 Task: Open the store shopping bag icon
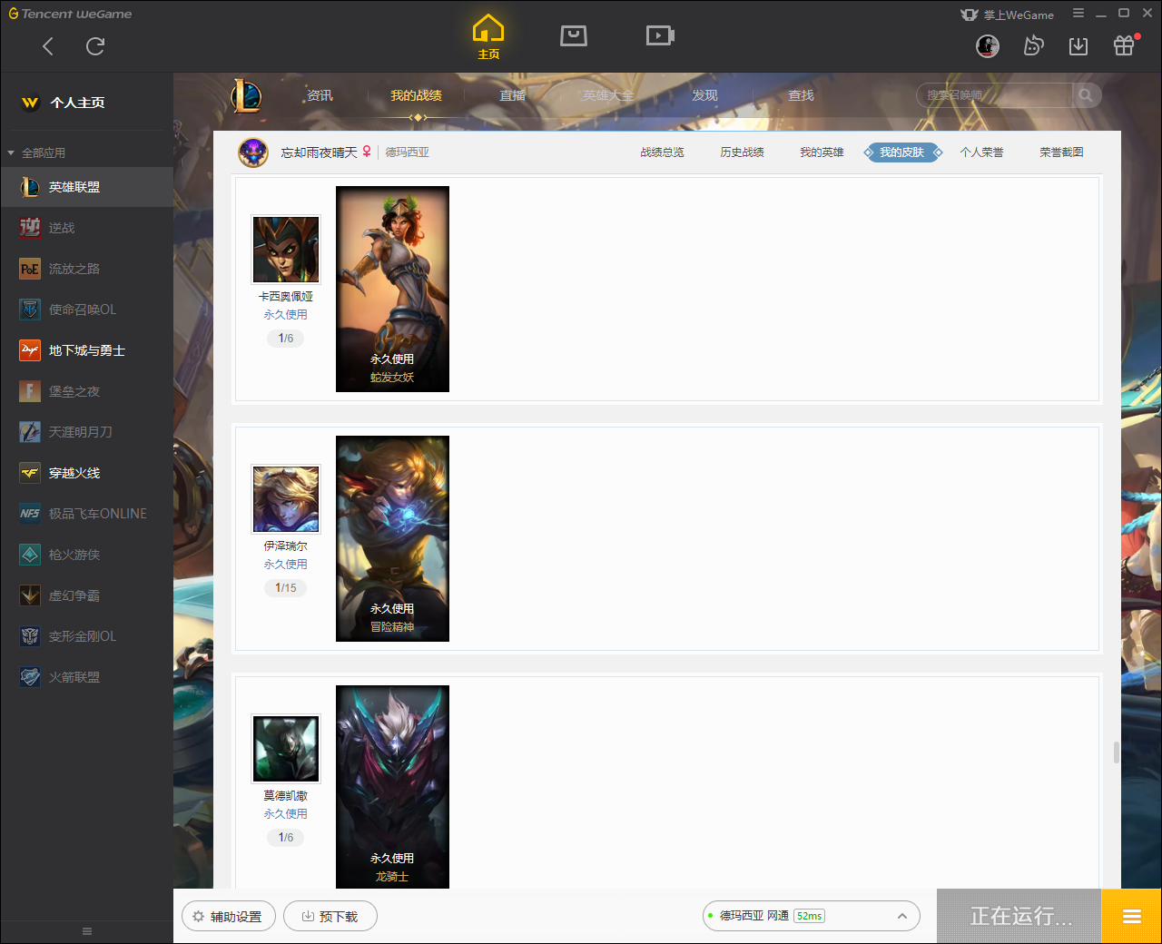(x=574, y=35)
